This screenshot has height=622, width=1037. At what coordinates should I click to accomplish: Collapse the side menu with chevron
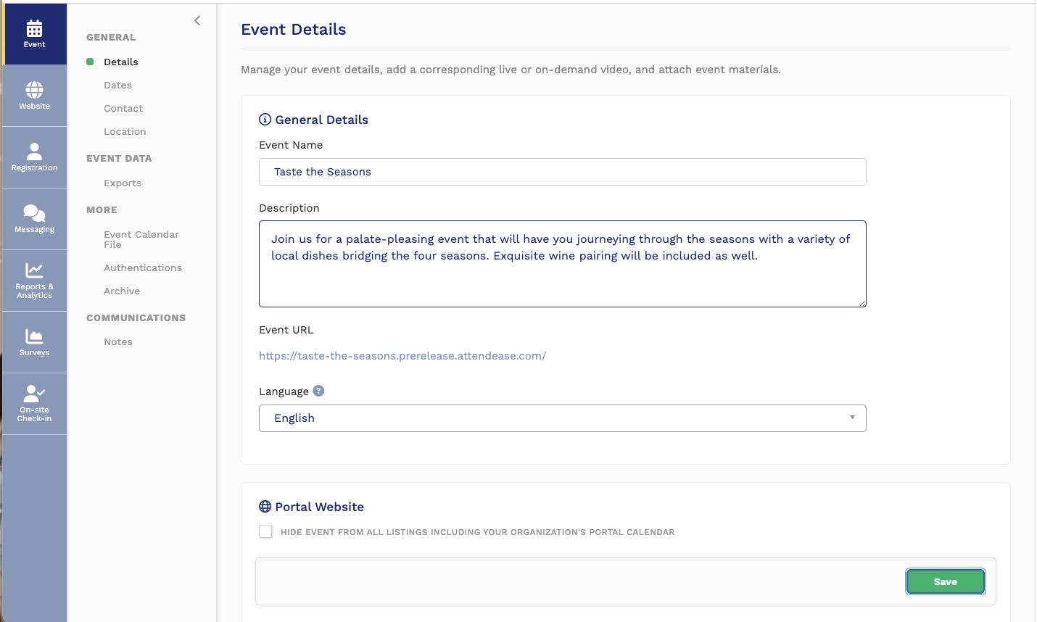coord(197,20)
